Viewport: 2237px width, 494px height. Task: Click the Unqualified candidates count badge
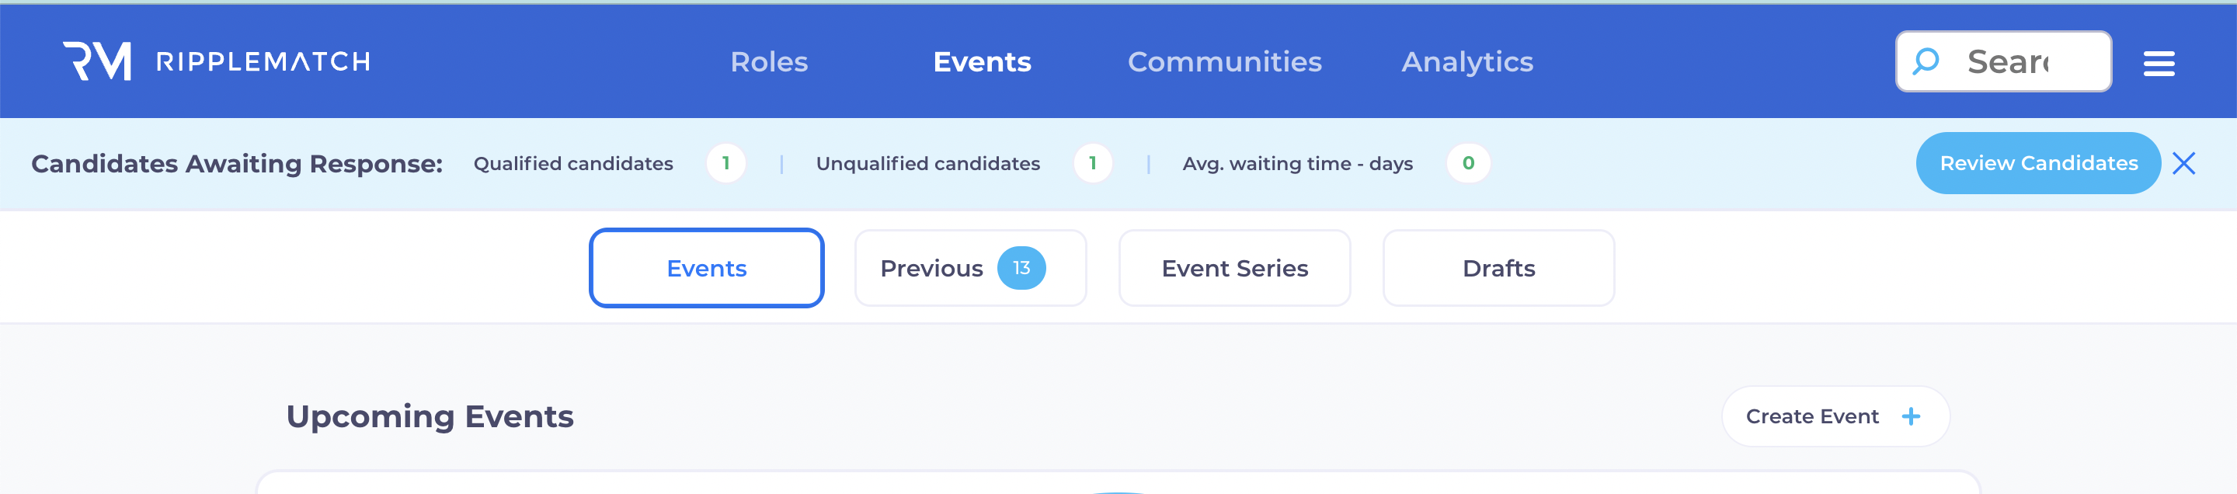(x=1091, y=163)
